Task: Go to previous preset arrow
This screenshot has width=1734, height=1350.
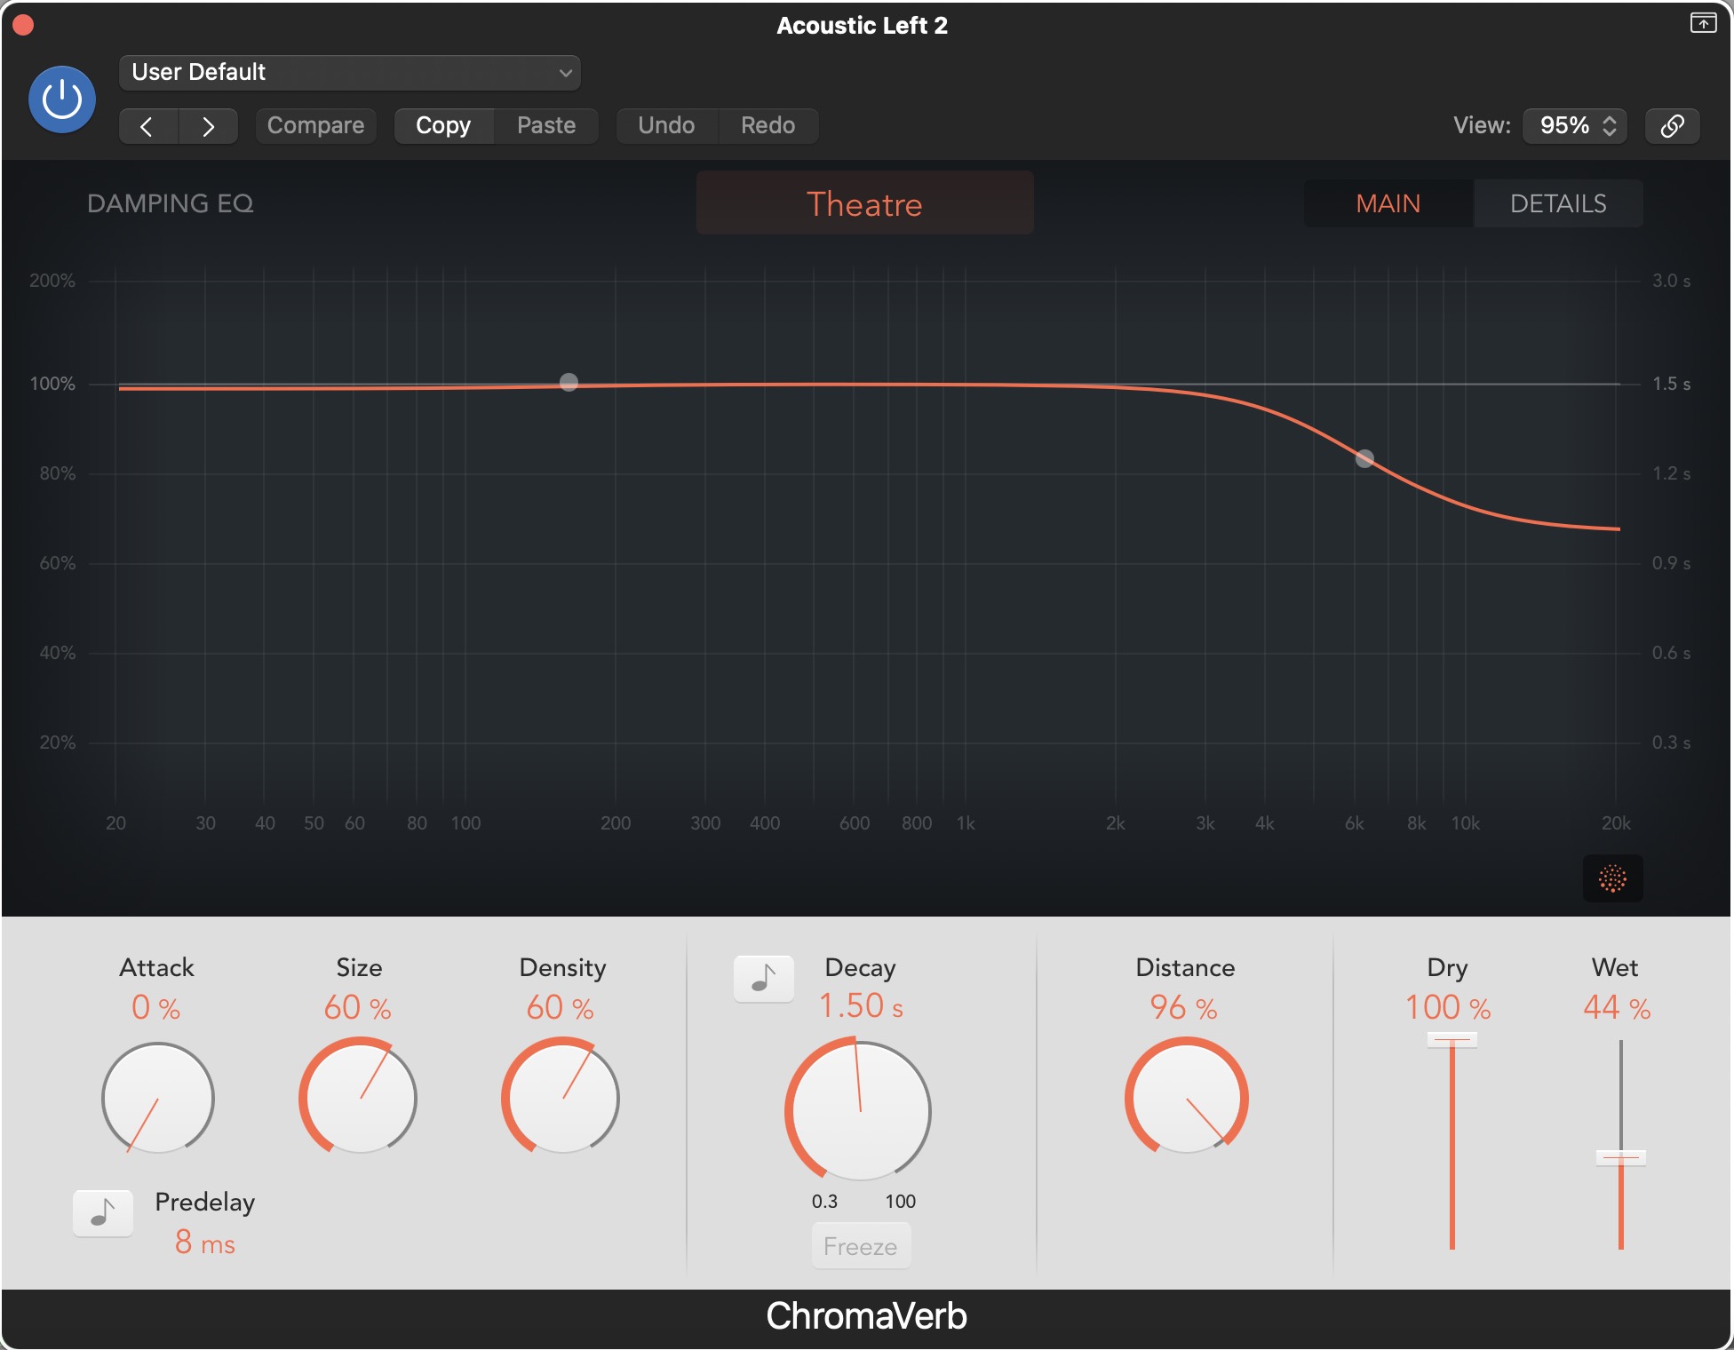Action: pyautogui.click(x=148, y=126)
